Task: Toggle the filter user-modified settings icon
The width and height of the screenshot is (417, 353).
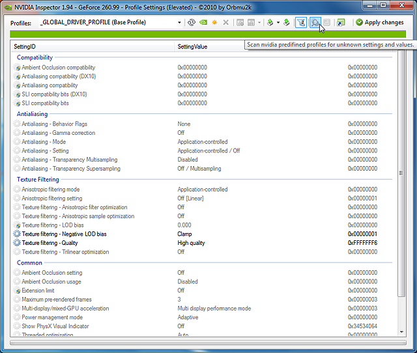Action: [301, 23]
